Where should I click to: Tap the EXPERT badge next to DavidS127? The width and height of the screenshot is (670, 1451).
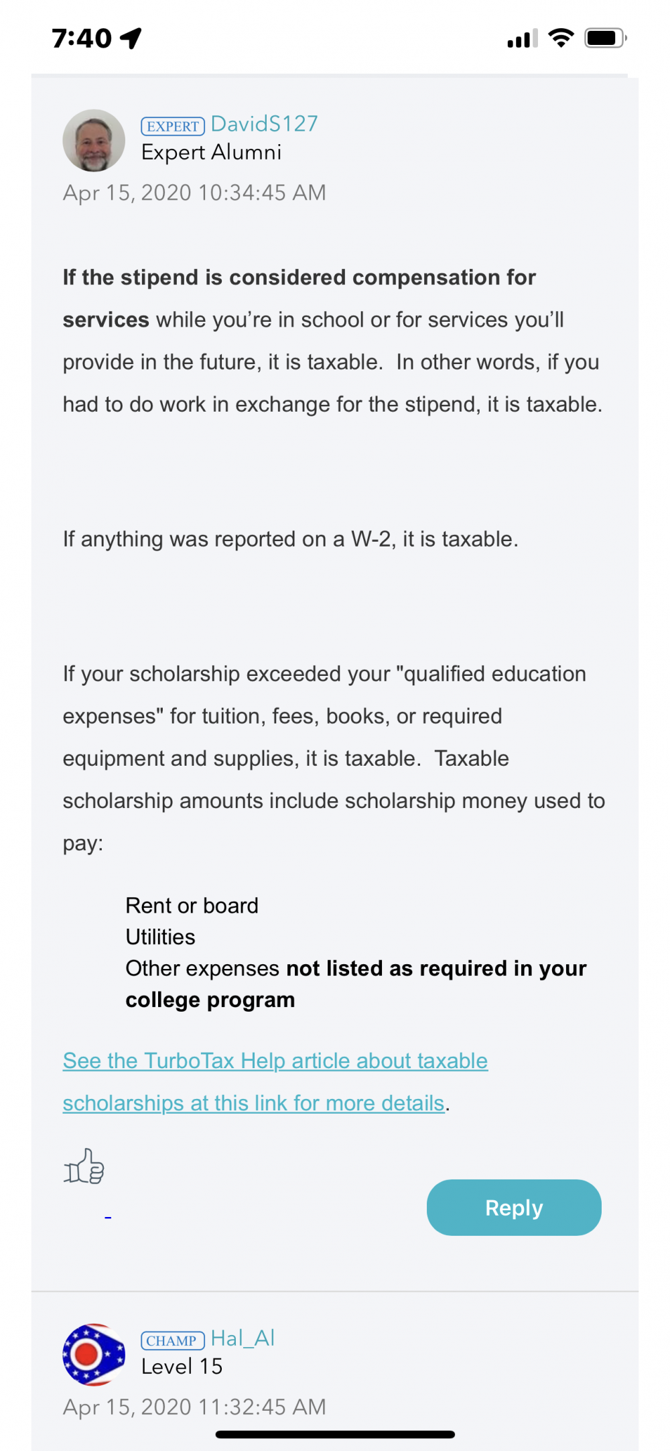[173, 126]
